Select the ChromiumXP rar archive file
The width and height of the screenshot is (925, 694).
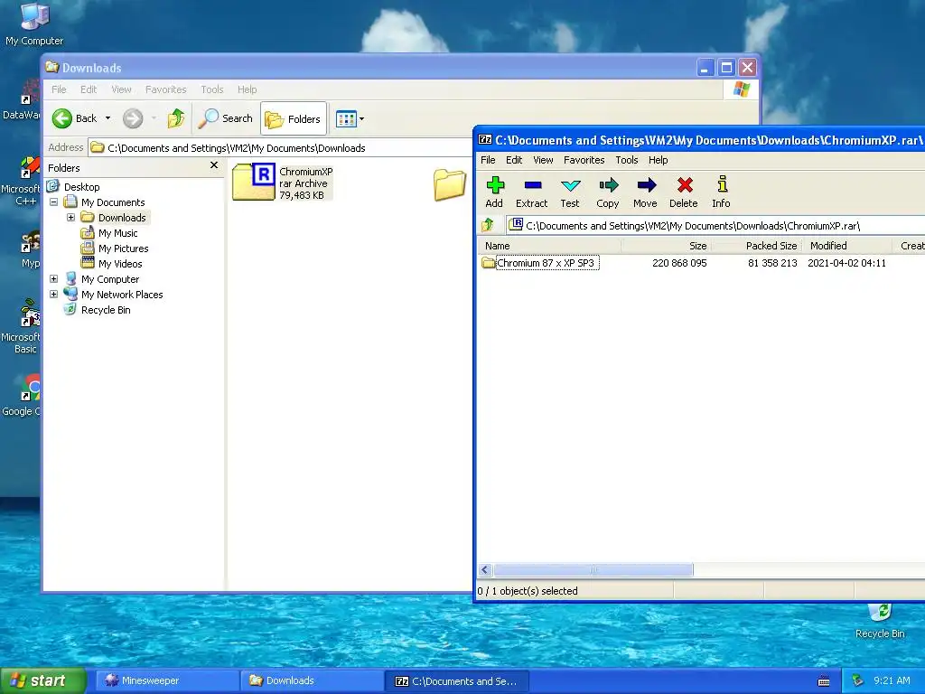click(283, 183)
